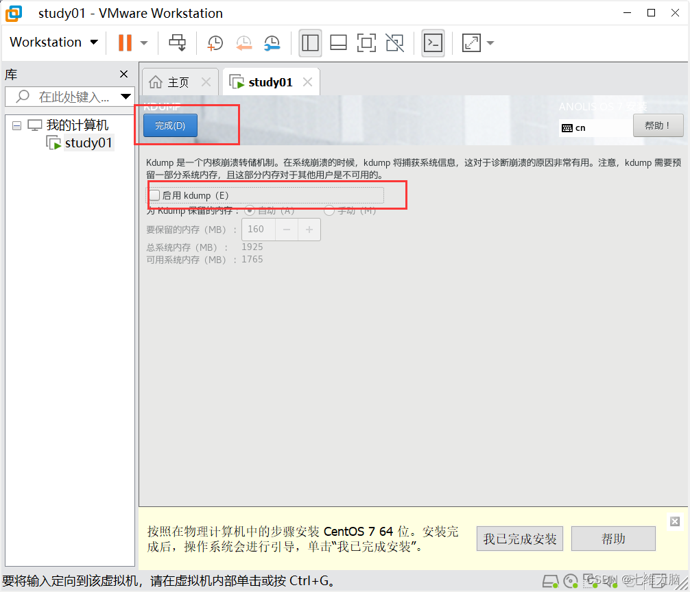Click the CD/DVD drive status icon
The width and height of the screenshot is (690, 592).
[571, 582]
